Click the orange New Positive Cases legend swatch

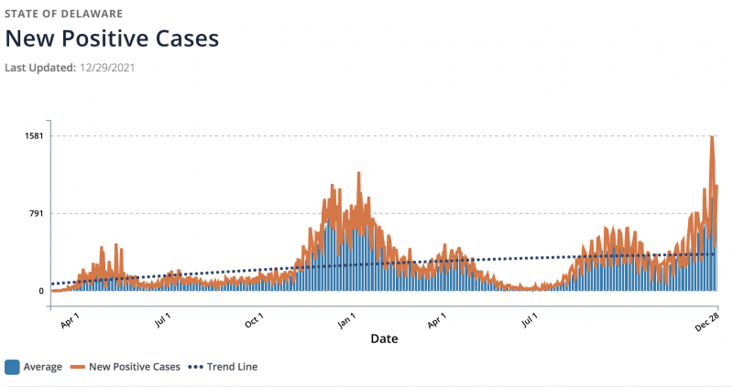(x=79, y=367)
